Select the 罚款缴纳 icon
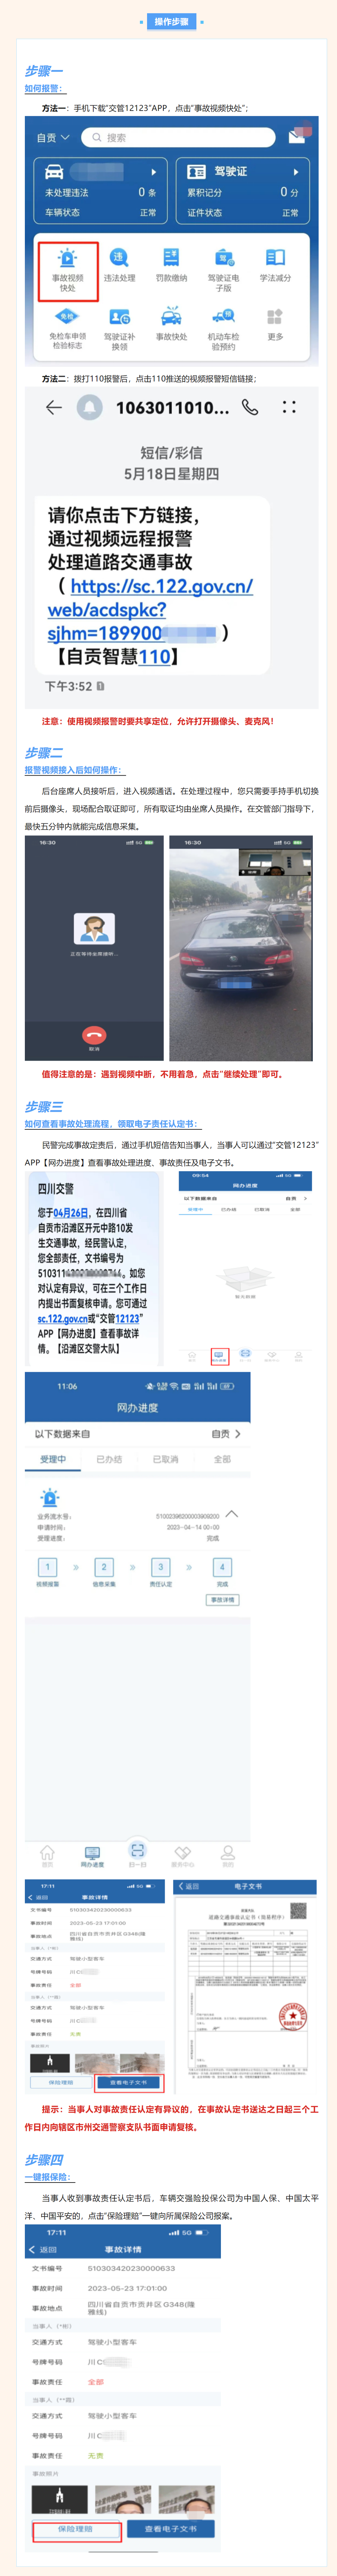Viewport: 337px width, 2576px height. click(x=171, y=265)
